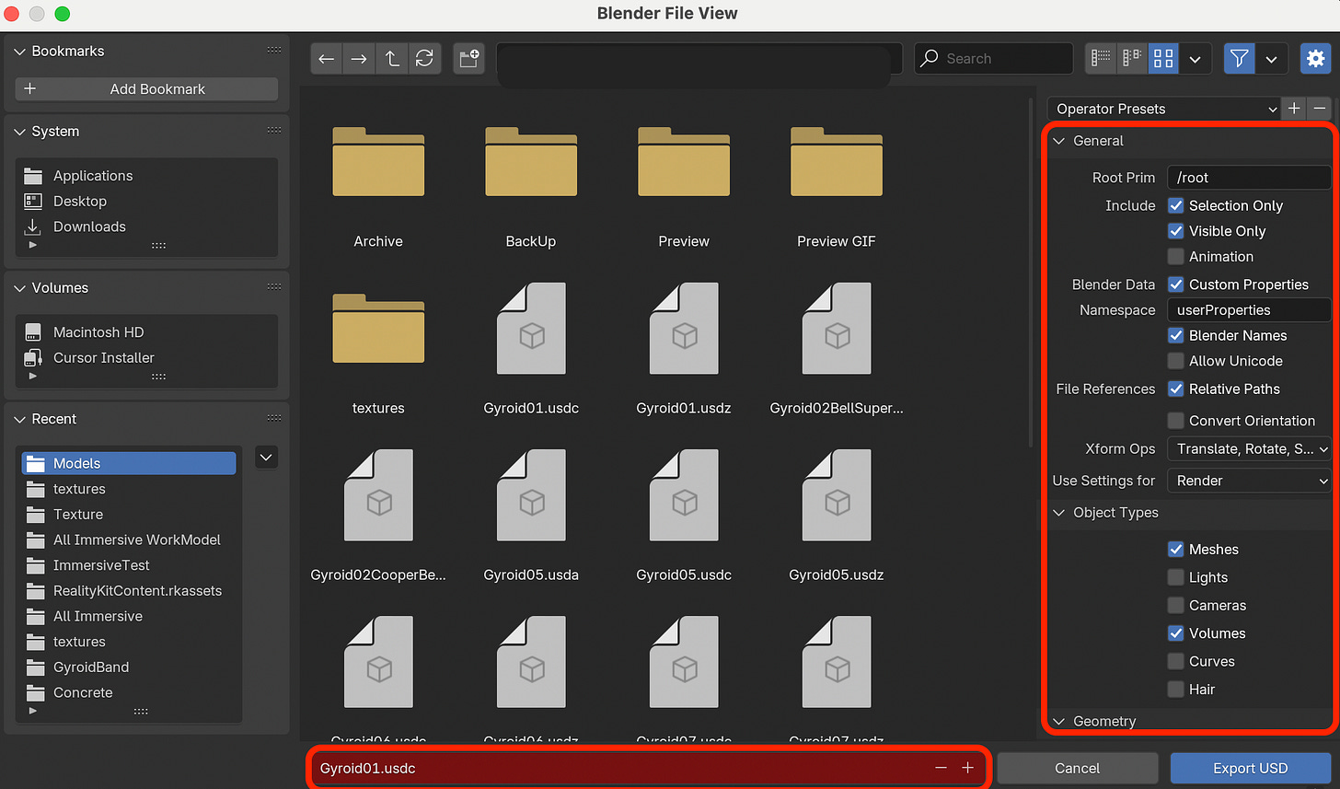Open the file browser settings gear
This screenshot has width=1340, height=789.
(x=1316, y=58)
